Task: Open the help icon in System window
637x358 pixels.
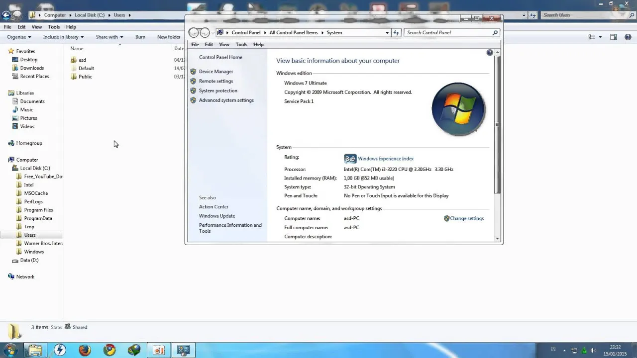Action: 490,53
